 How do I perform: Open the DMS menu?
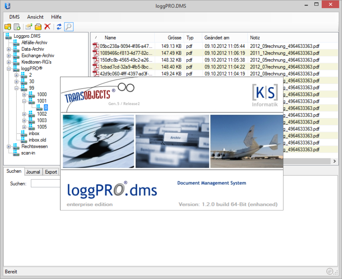[14, 17]
